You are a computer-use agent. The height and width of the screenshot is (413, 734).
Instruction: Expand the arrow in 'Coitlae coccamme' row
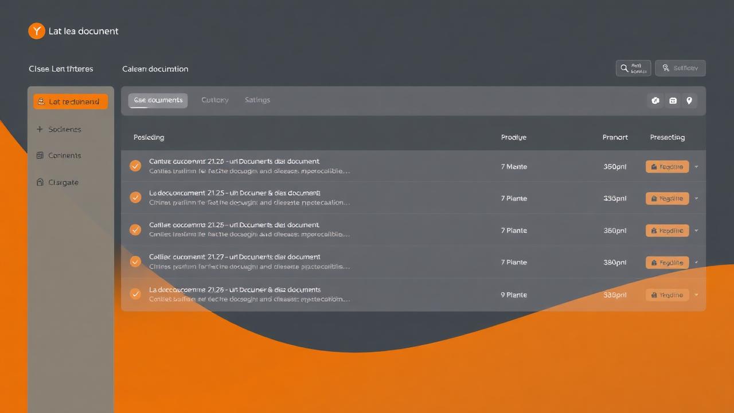point(696,231)
